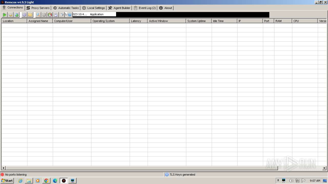Click the CPU column header
This screenshot has height=184, width=328.
point(305,21)
